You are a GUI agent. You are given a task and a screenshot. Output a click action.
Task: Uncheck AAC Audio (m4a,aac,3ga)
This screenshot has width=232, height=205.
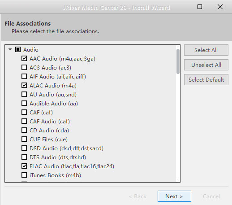tap(24, 58)
